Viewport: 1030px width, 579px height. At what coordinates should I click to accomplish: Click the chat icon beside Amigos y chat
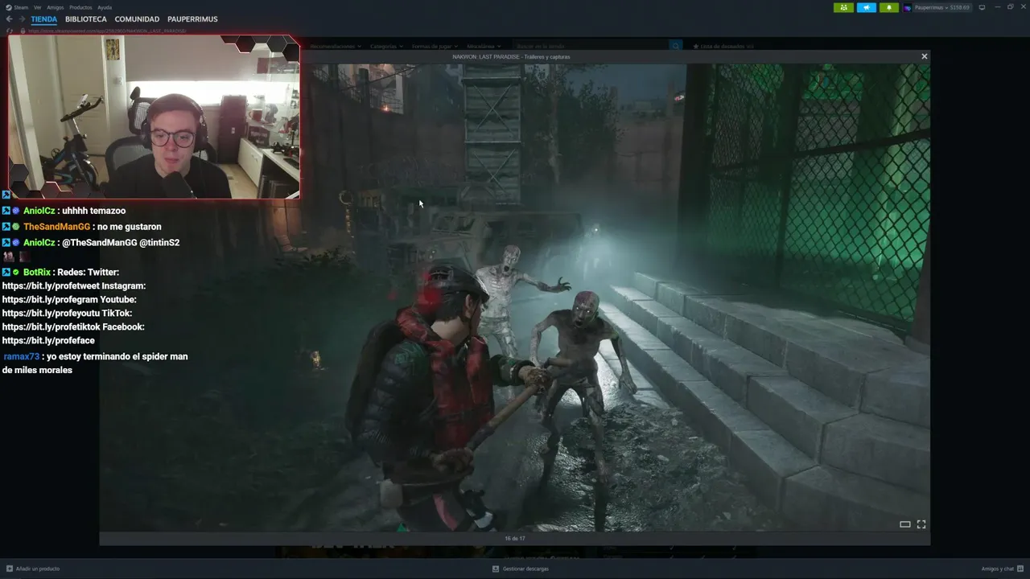pos(1020,569)
